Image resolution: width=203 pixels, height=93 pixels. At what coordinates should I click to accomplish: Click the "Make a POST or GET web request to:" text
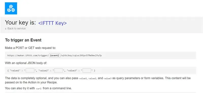(x=30, y=48)
